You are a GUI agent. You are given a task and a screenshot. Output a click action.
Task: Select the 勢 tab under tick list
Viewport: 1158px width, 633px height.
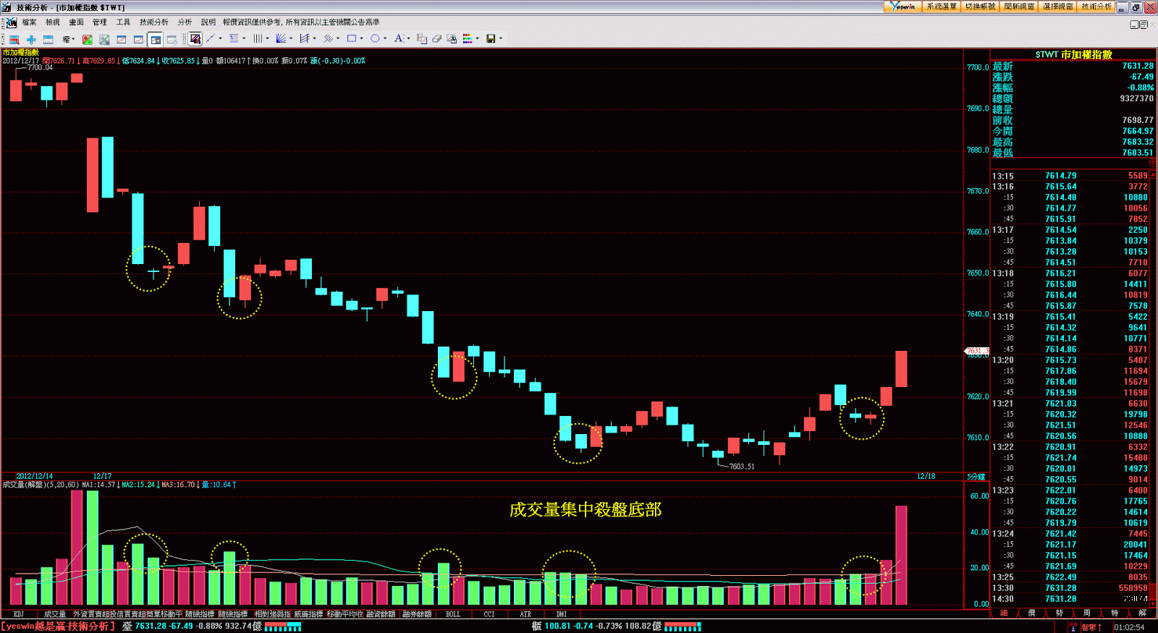[x=1059, y=613]
